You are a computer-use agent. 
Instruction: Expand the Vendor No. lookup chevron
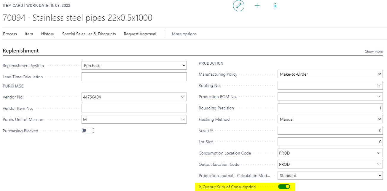point(182,97)
